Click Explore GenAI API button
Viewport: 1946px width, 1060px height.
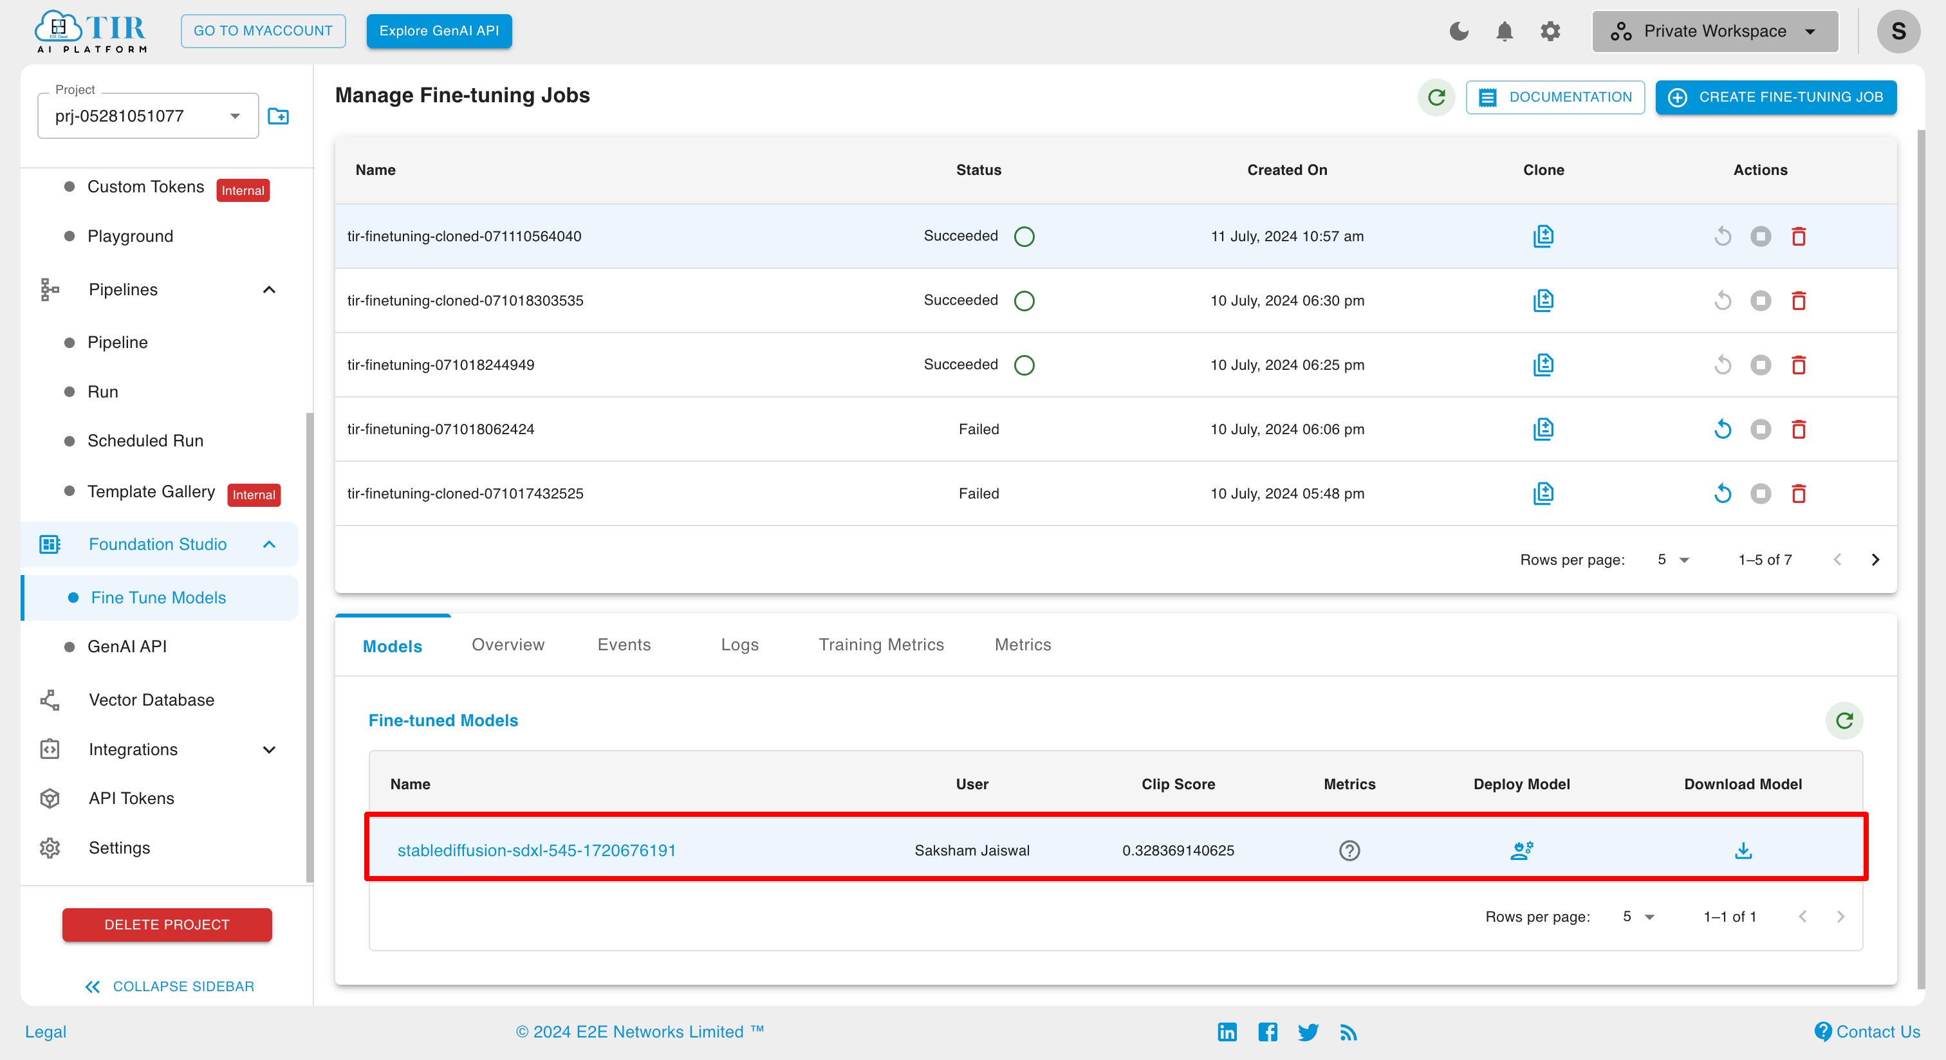click(439, 31)
